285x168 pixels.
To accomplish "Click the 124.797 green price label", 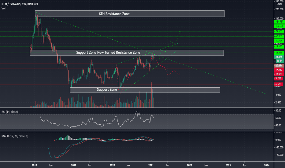I will (279, 22).
